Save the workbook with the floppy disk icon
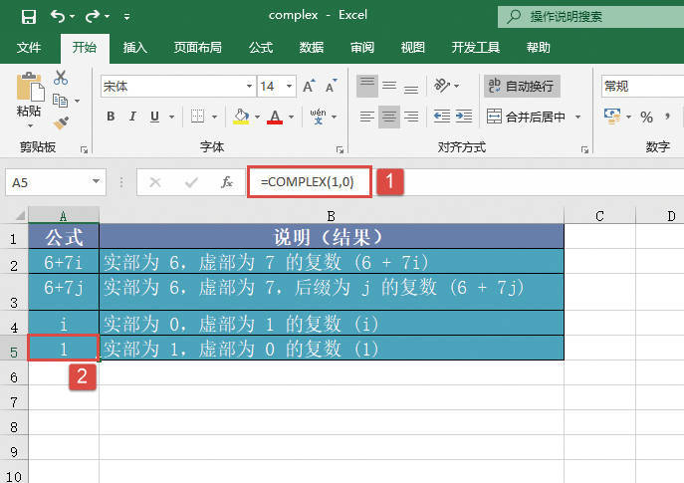684x483 pixels. tap(28, 16)
